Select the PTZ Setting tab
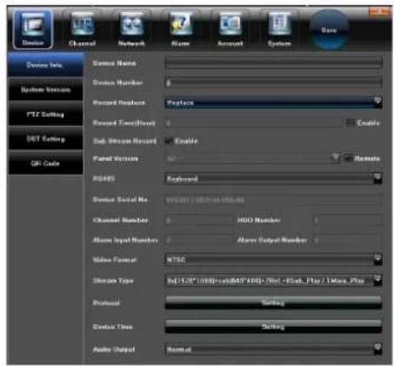 45,115
